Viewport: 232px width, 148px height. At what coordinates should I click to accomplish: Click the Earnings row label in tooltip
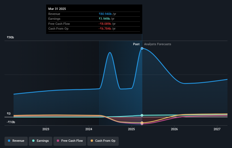pyautogui.click(x=54, y=19)
